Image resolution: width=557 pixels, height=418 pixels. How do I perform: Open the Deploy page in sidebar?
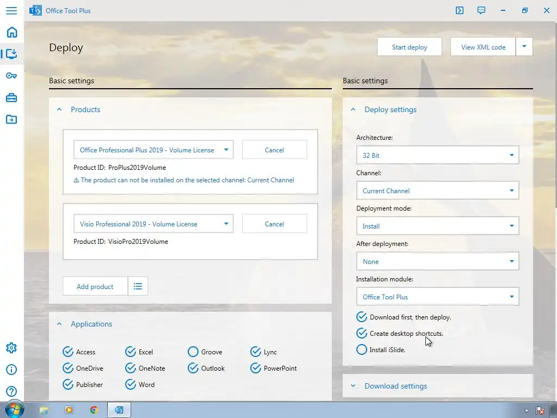[x=12, y=54]
